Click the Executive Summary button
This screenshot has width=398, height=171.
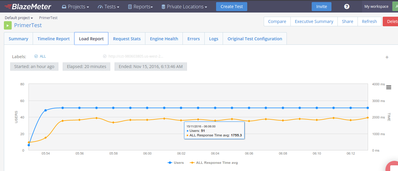(x=314, y=21)
